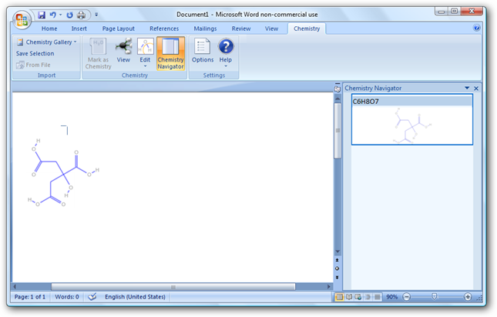Open Chemistry Navigator pane options arrow
The width and height of the screenshot is (497, 317).
[467, 88]
